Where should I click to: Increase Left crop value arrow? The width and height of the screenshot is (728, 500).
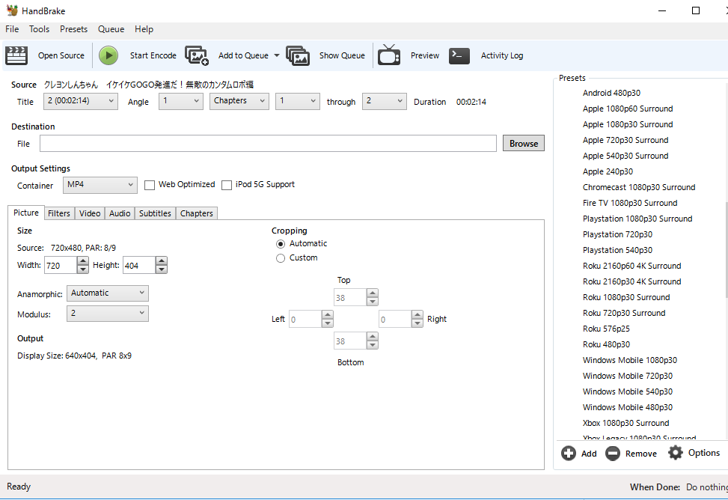click(327, 314)
